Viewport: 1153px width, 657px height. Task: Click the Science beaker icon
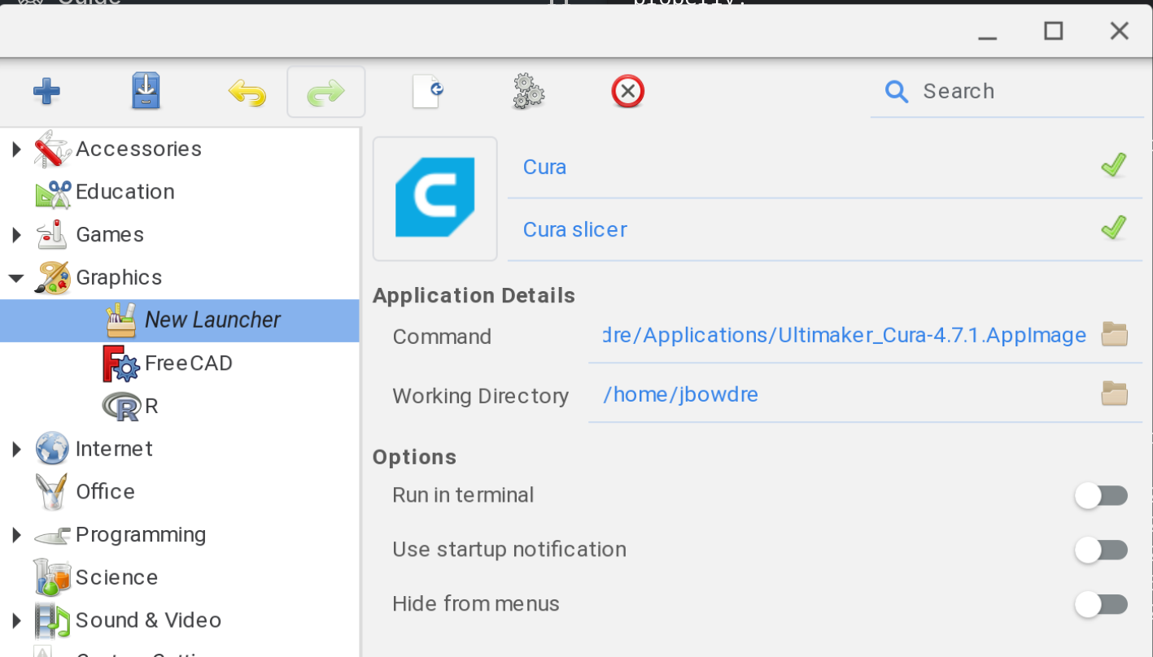point(52,577)
